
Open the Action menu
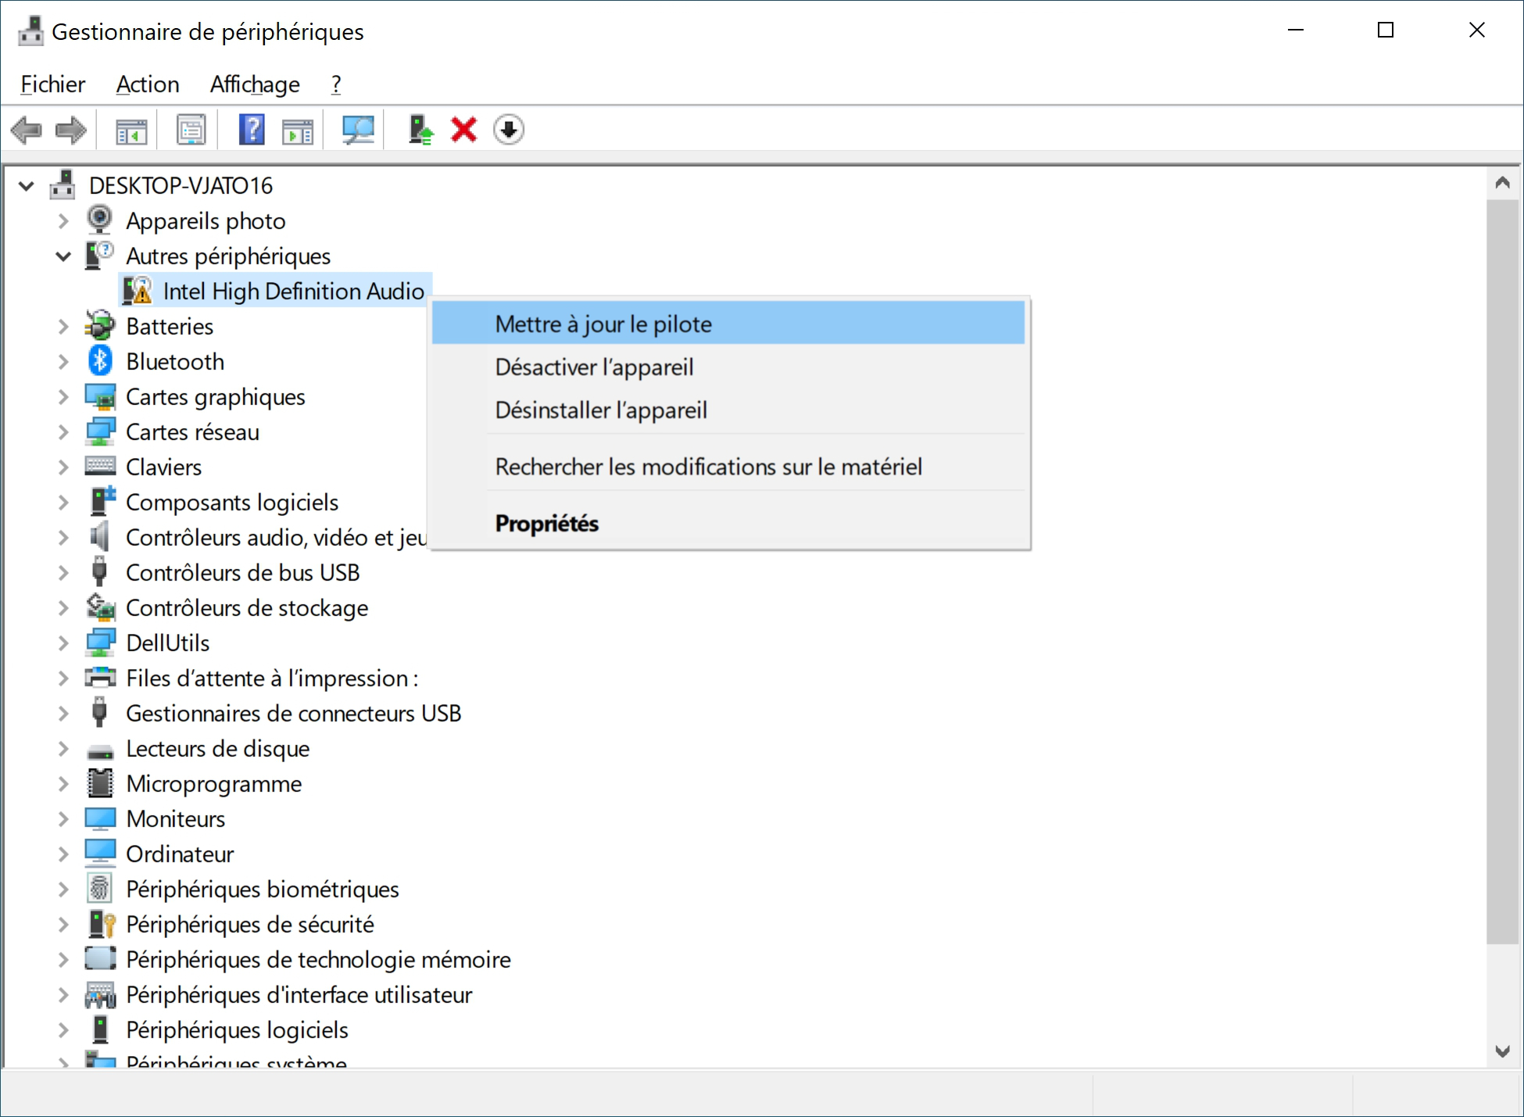148,84
